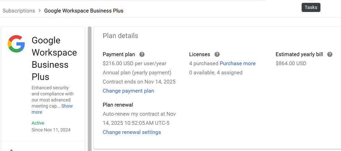Open the Payment plan help icon

142,54
